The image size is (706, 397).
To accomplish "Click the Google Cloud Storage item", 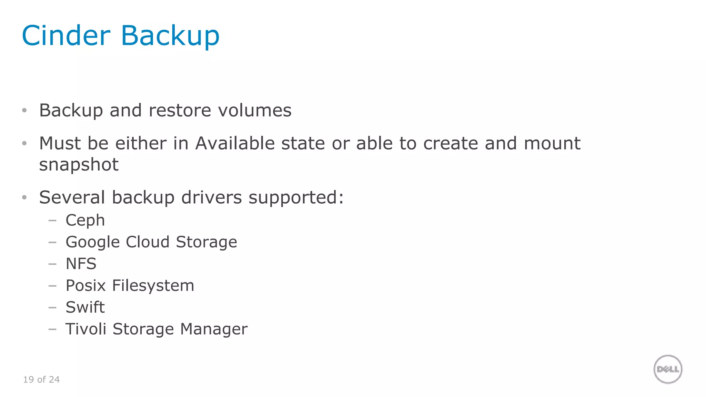I will (x=151, y=242).
